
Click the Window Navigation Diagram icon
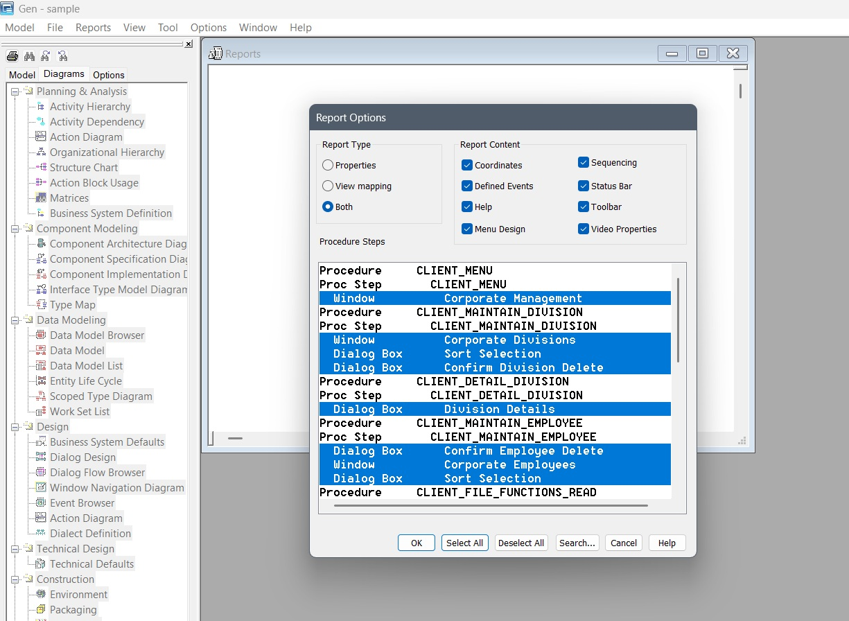pos(40,488)
